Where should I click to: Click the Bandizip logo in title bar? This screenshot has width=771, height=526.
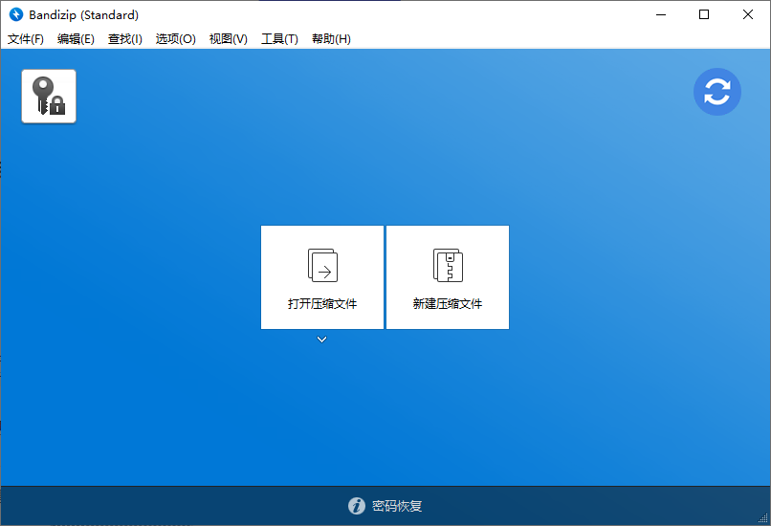click(x=16, y=14)
